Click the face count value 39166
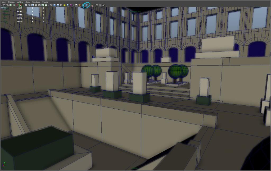271x171 pixels. point(20,15)
